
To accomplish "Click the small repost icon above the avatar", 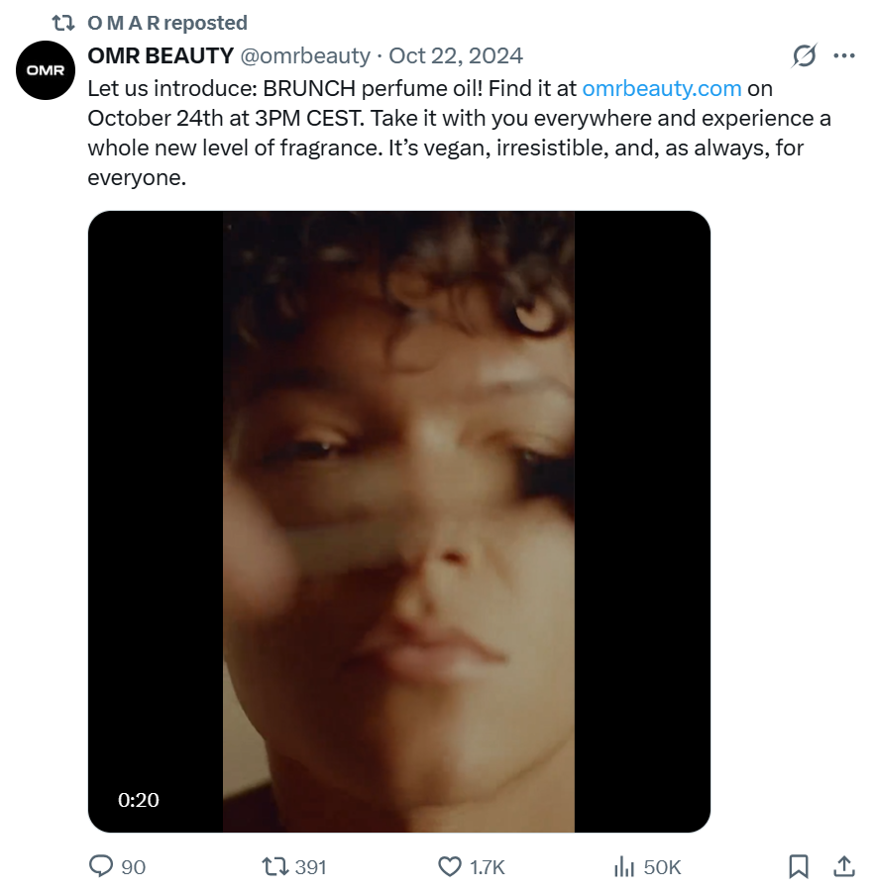I will click(x=63, y=22).
